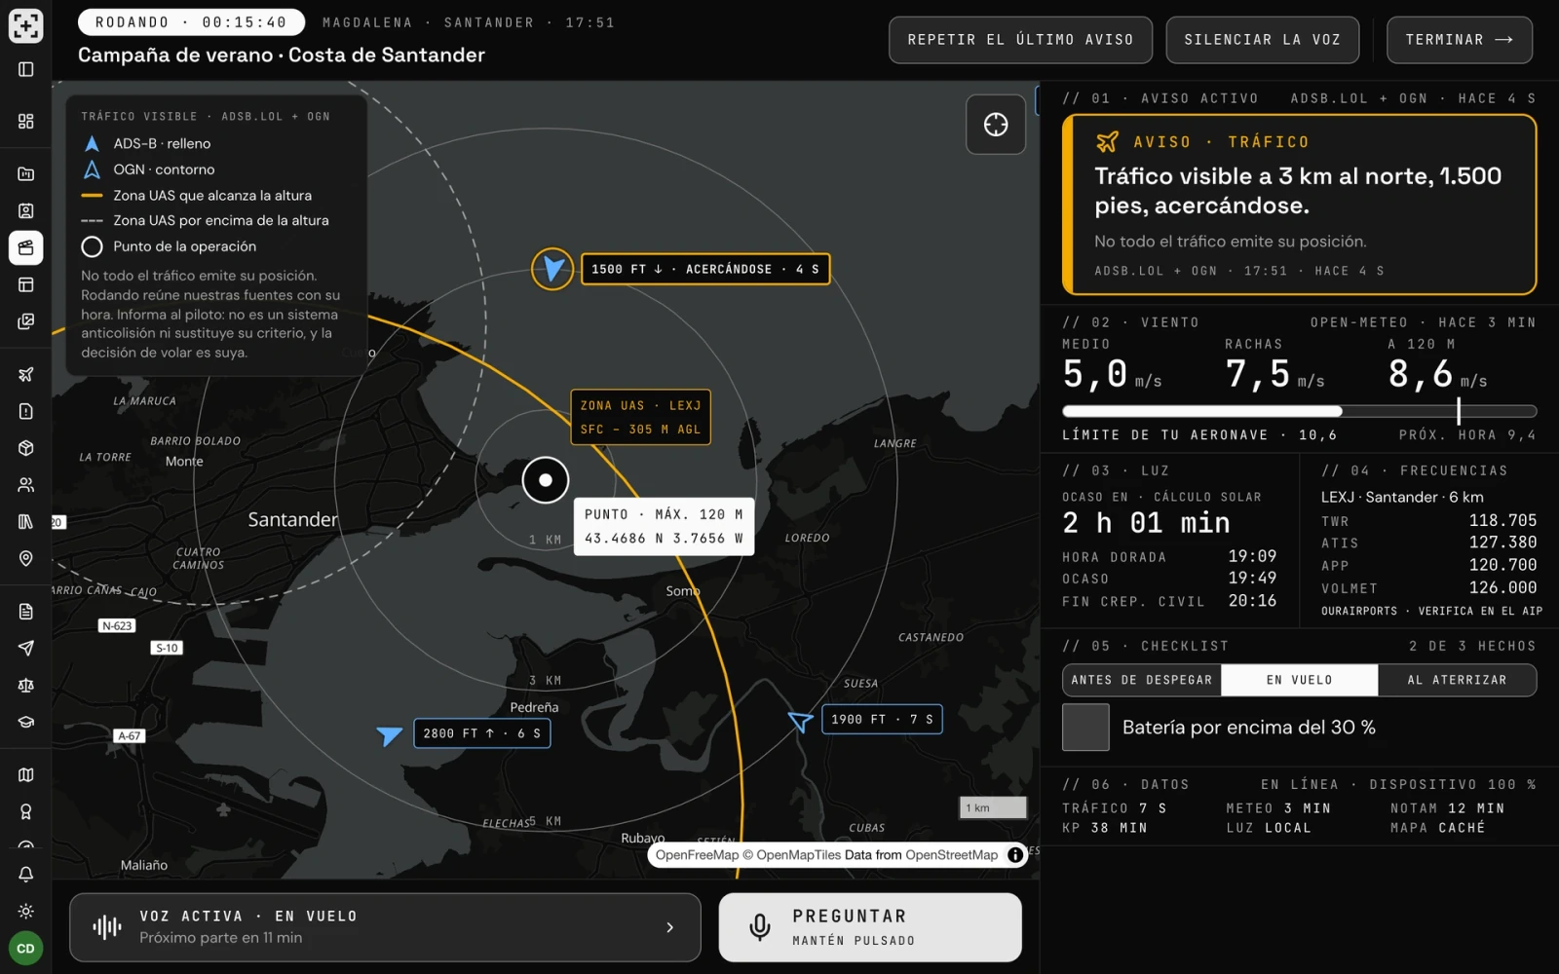Screen dimensions: 1559x974
Task: Open the package box icon in sidebar
Action: click(x=26, y=448)
